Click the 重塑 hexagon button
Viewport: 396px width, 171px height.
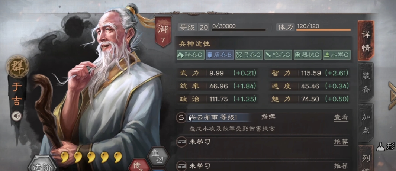(x=158, y=157)
